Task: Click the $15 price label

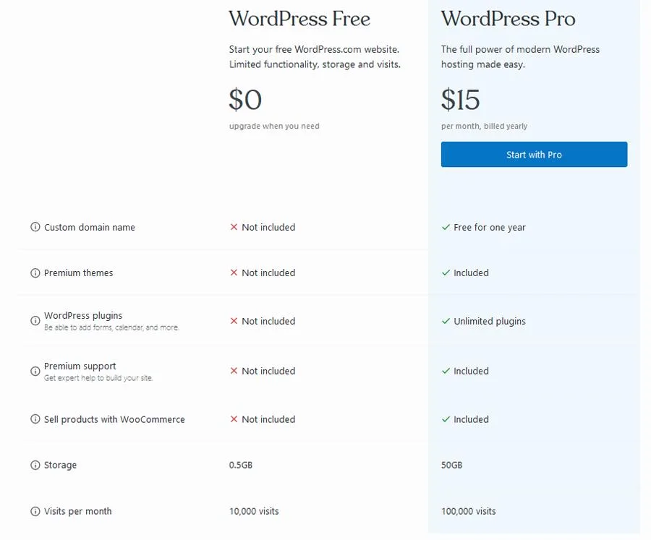Action: 459,100
